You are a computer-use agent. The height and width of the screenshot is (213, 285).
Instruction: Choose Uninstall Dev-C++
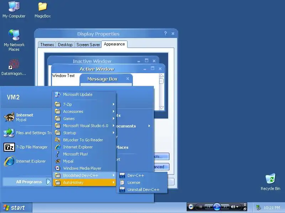pos(142,190)
